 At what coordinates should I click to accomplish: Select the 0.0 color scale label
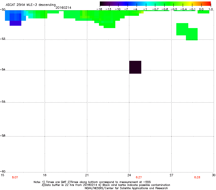click(201, 9)
